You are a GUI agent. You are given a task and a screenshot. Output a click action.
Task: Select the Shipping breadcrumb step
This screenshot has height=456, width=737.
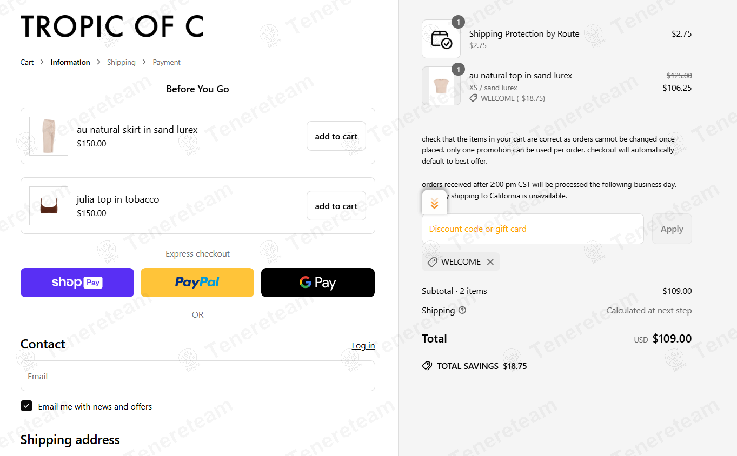click(x=121, y=62)
